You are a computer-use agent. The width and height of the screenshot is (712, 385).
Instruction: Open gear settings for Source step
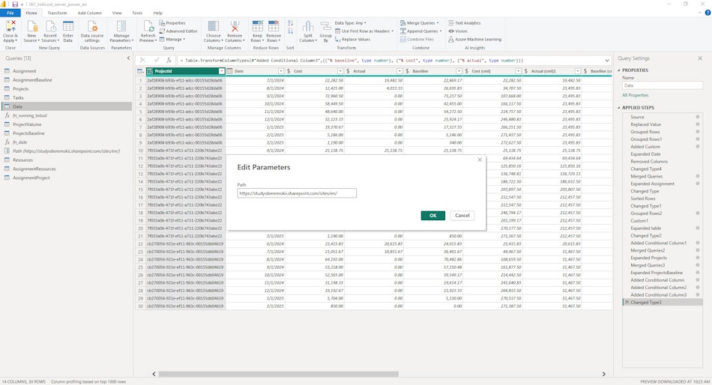tap(698, 117)
